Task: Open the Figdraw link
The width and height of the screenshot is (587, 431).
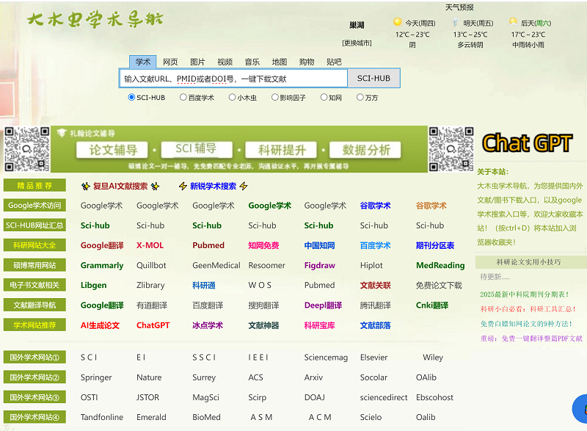Action: [320, 266]
